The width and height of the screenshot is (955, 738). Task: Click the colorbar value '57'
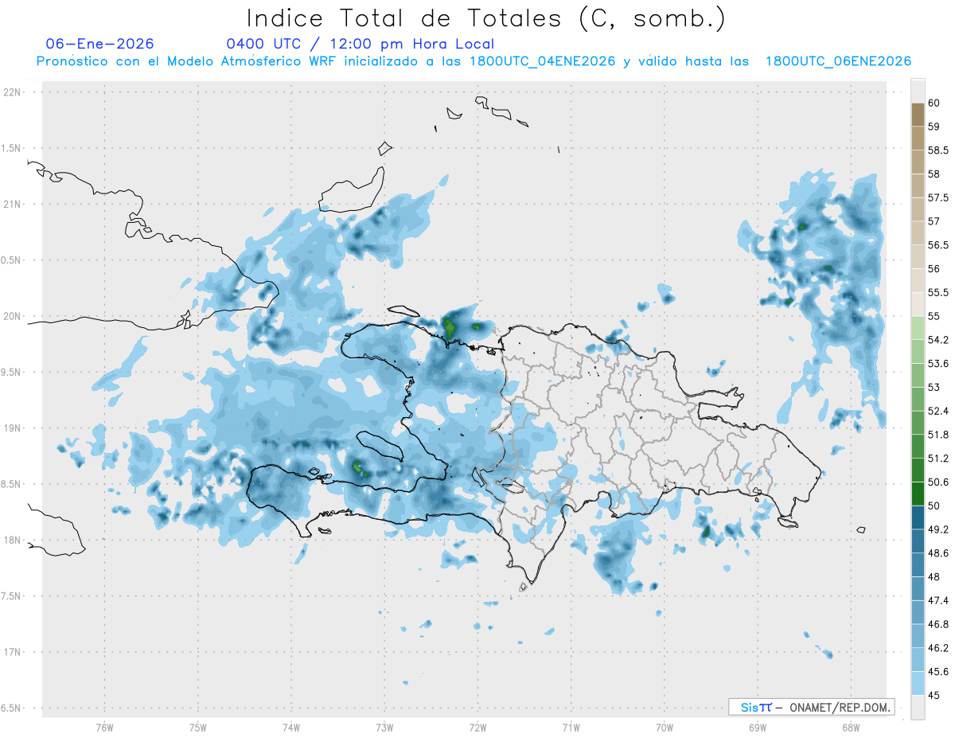coord(934,221)
